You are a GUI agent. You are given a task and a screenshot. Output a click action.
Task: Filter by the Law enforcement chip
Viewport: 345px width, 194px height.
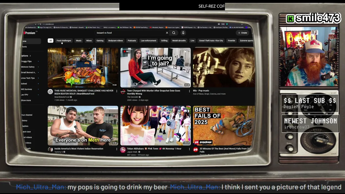149,41
